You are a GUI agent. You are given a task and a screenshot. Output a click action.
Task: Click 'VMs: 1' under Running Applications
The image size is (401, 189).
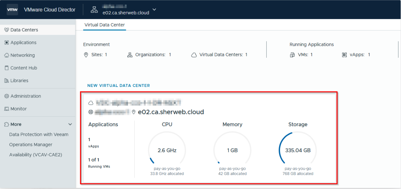[305, 55]
